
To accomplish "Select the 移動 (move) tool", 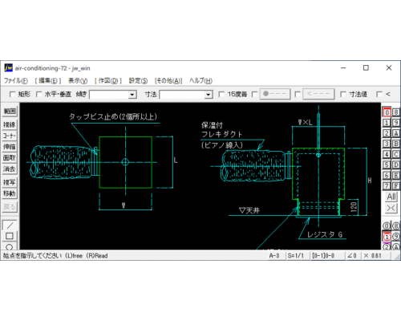I will click(x=10, y=193).
